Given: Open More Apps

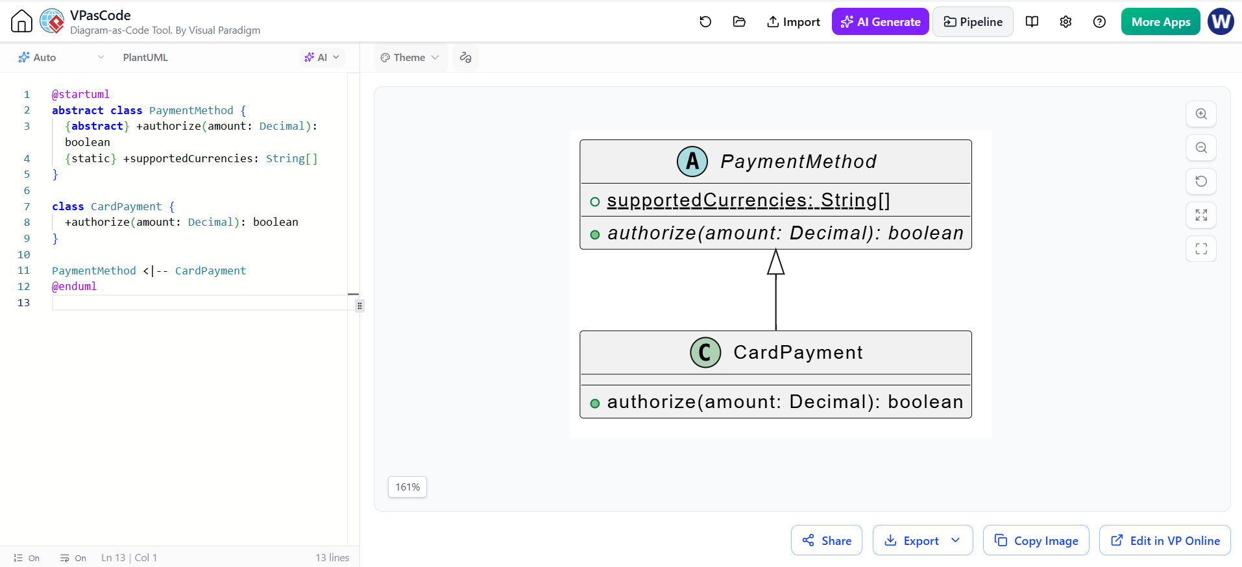Looking at the screenshot, I should [x=1161, y=21].
